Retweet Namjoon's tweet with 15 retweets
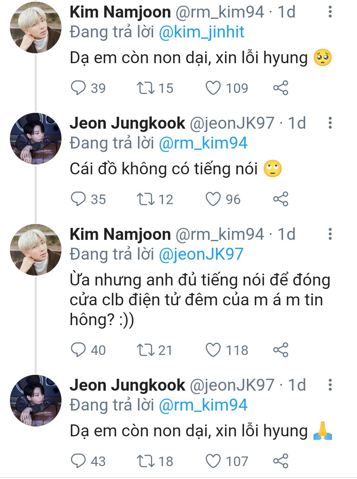 point(145,88)
